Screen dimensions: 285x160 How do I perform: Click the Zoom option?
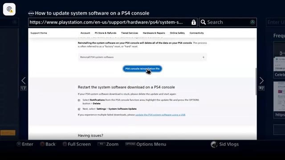(108, 144)
